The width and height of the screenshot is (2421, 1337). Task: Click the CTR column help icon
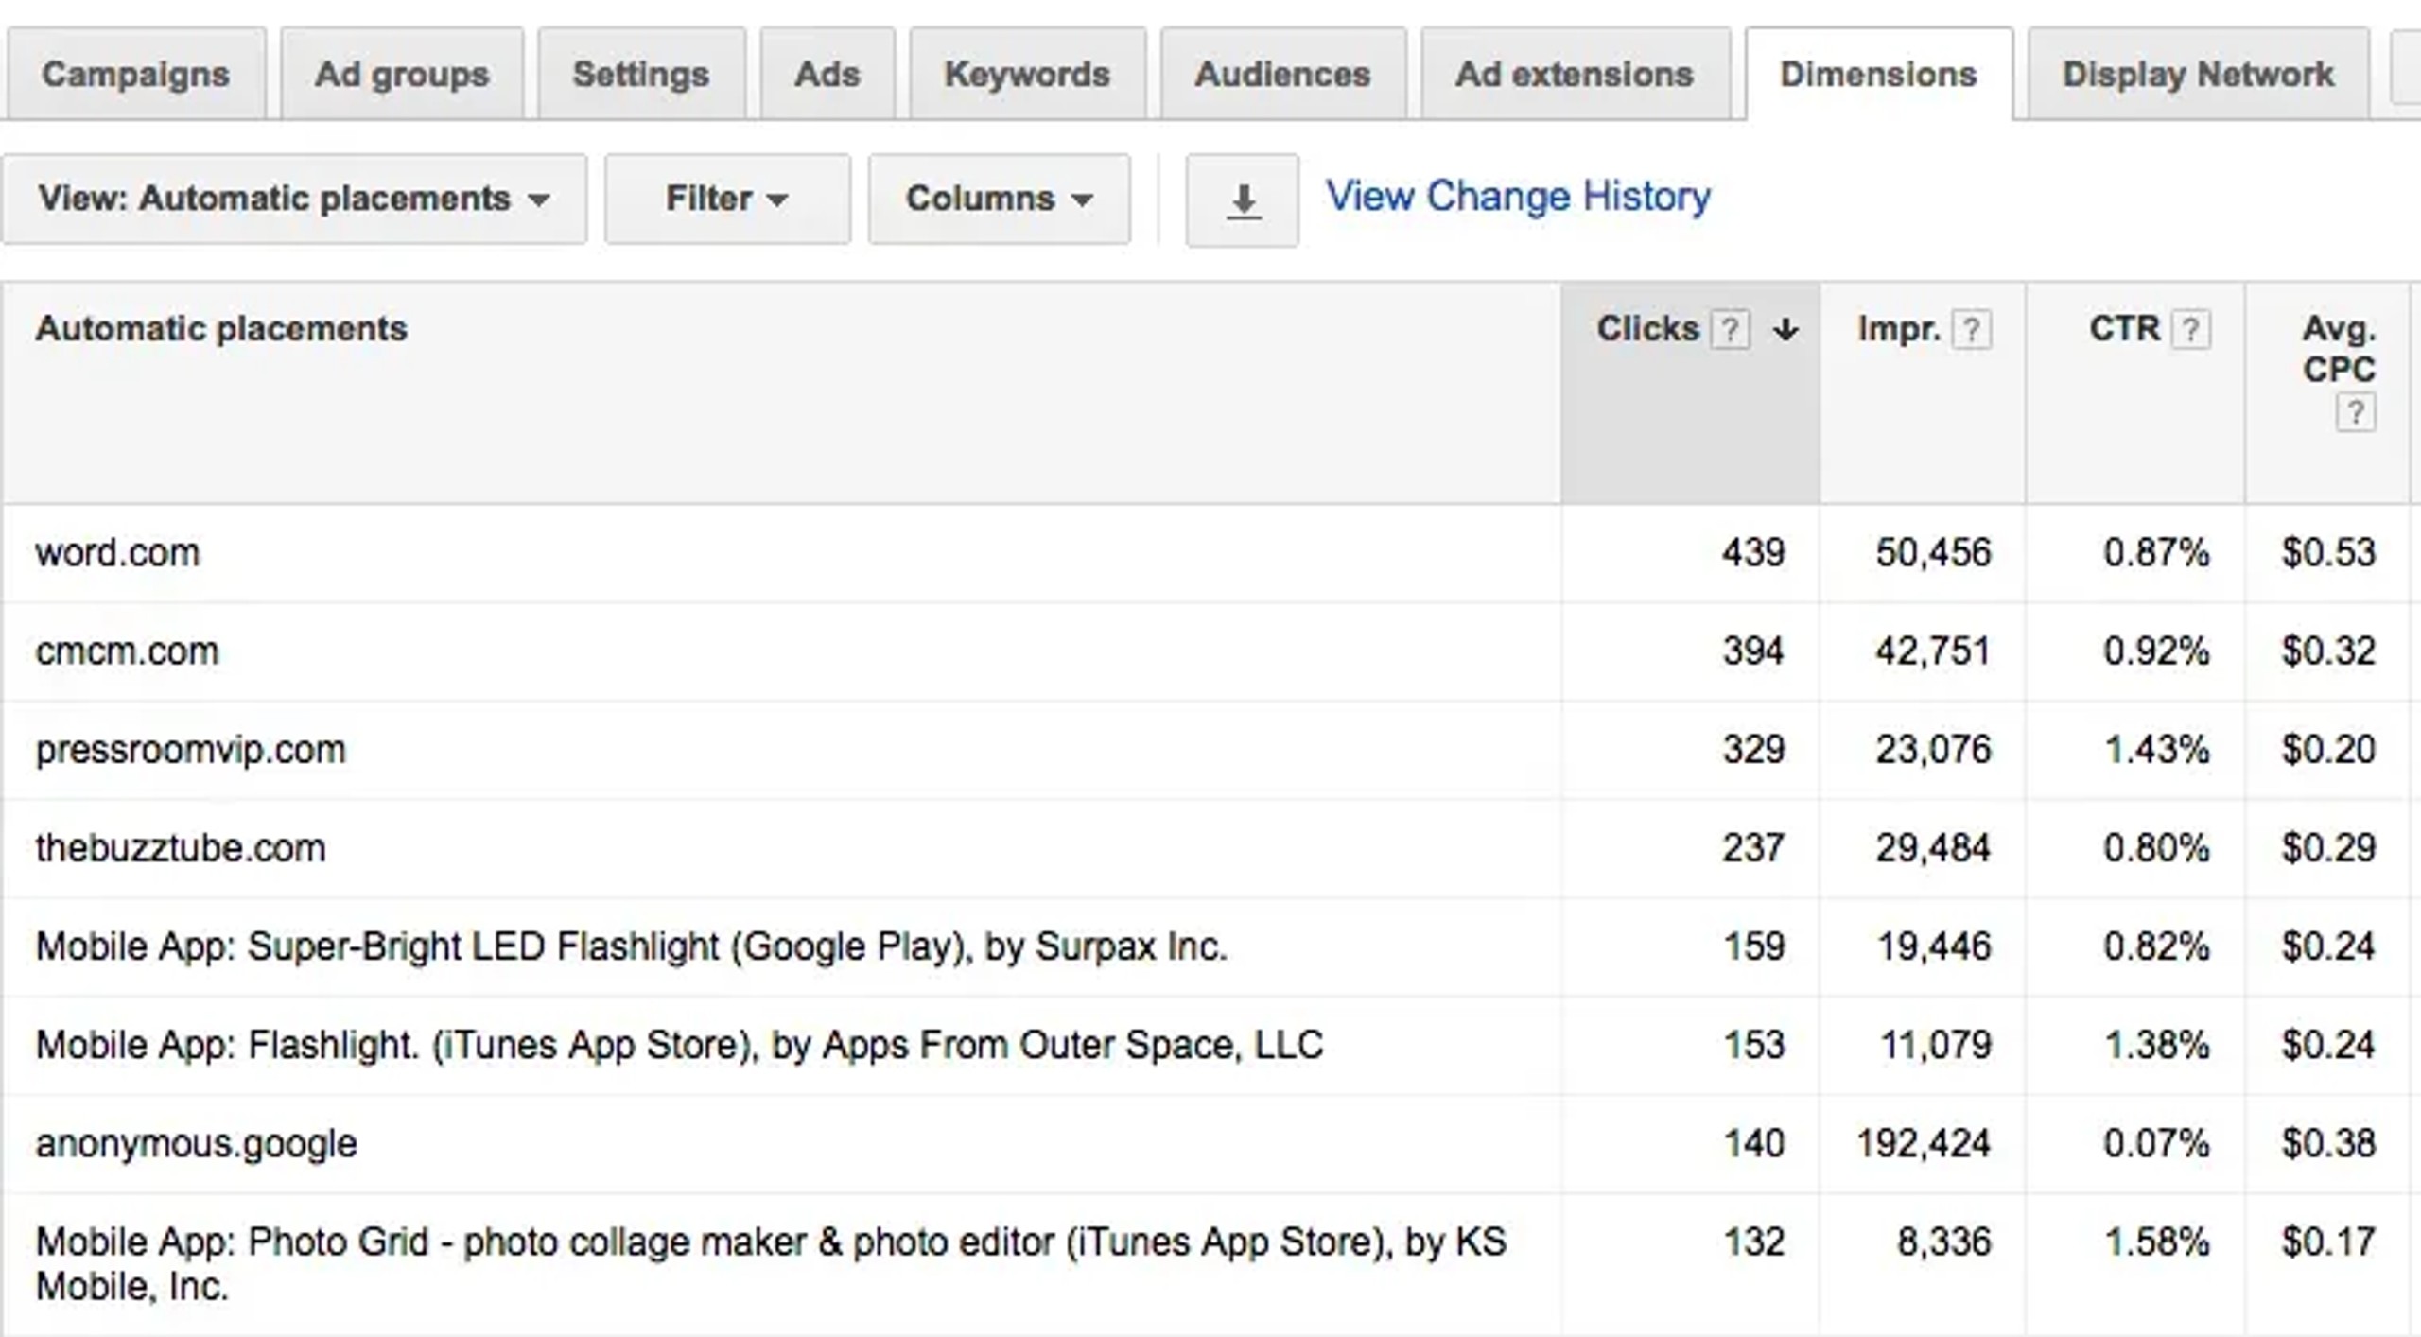coord(2191,330)
